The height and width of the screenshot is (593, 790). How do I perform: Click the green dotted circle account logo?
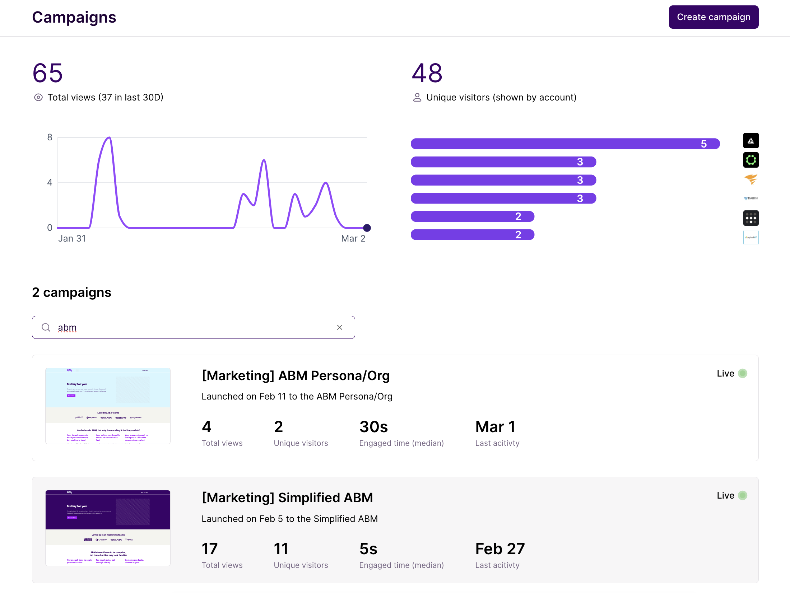pyautogui.click(x=750, y=160)
